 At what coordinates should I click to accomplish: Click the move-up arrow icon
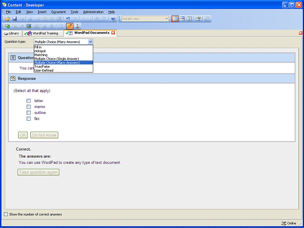click(45, 26)
